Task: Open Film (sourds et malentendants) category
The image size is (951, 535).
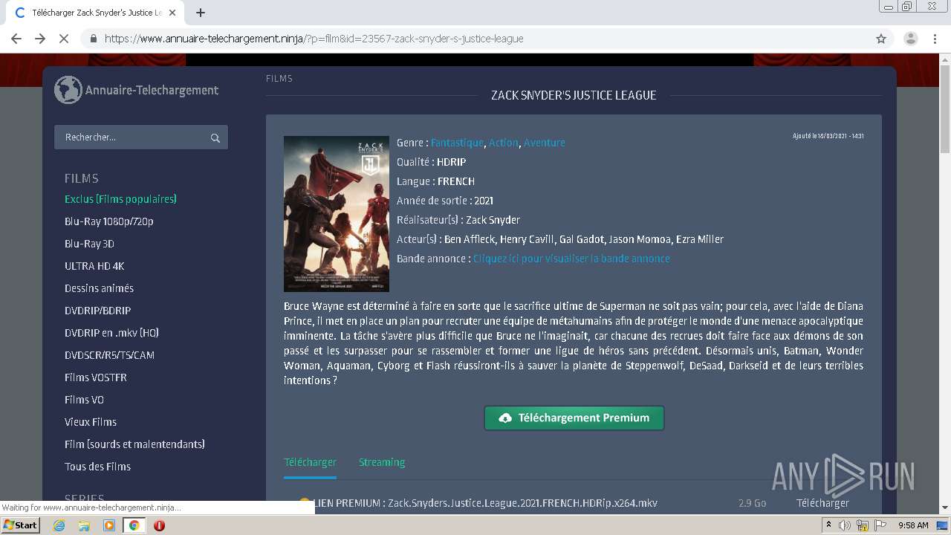Action: pos(134,444)
